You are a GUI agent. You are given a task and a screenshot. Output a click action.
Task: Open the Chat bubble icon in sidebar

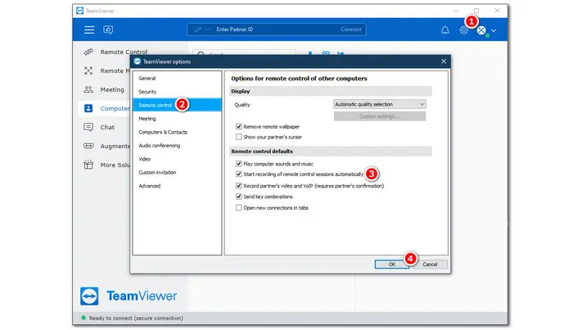88,127
